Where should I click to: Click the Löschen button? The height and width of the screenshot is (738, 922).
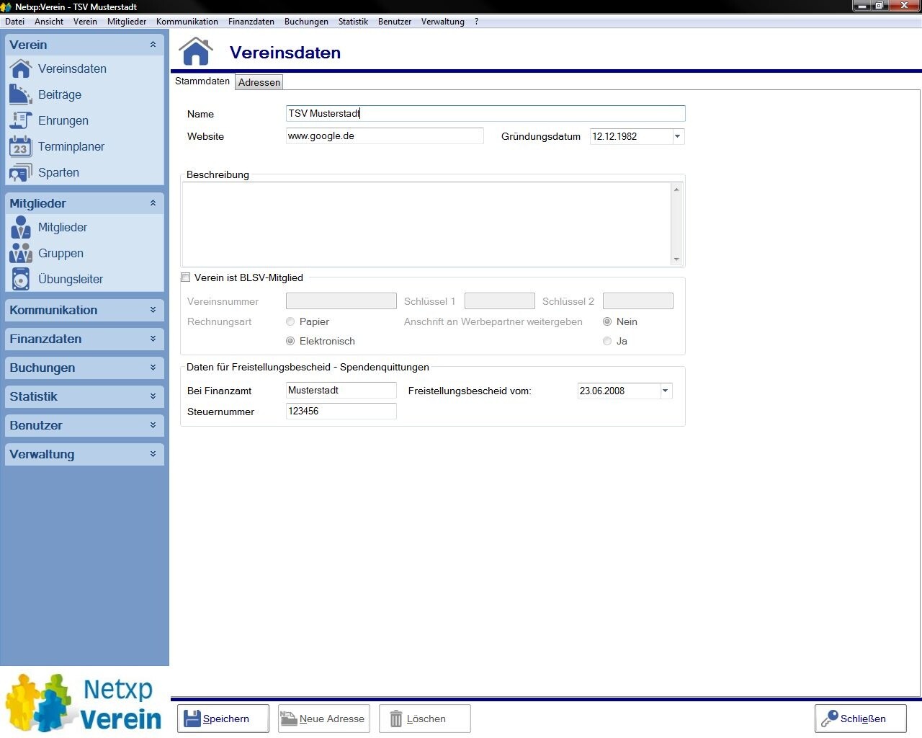pyautogui.click(x=425, y=719)
